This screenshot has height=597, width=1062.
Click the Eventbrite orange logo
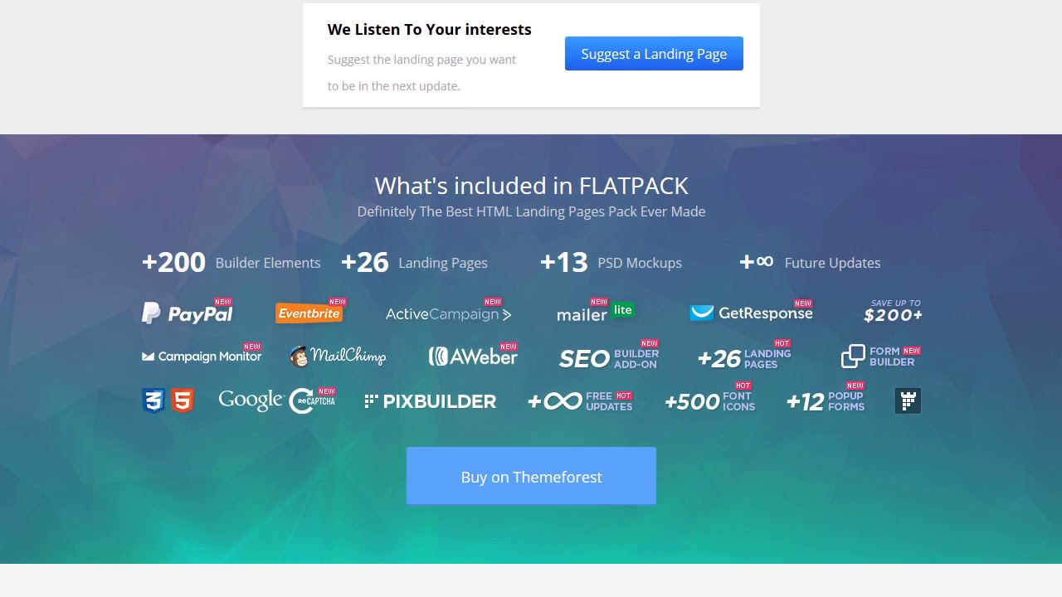[x=309, y=313]
